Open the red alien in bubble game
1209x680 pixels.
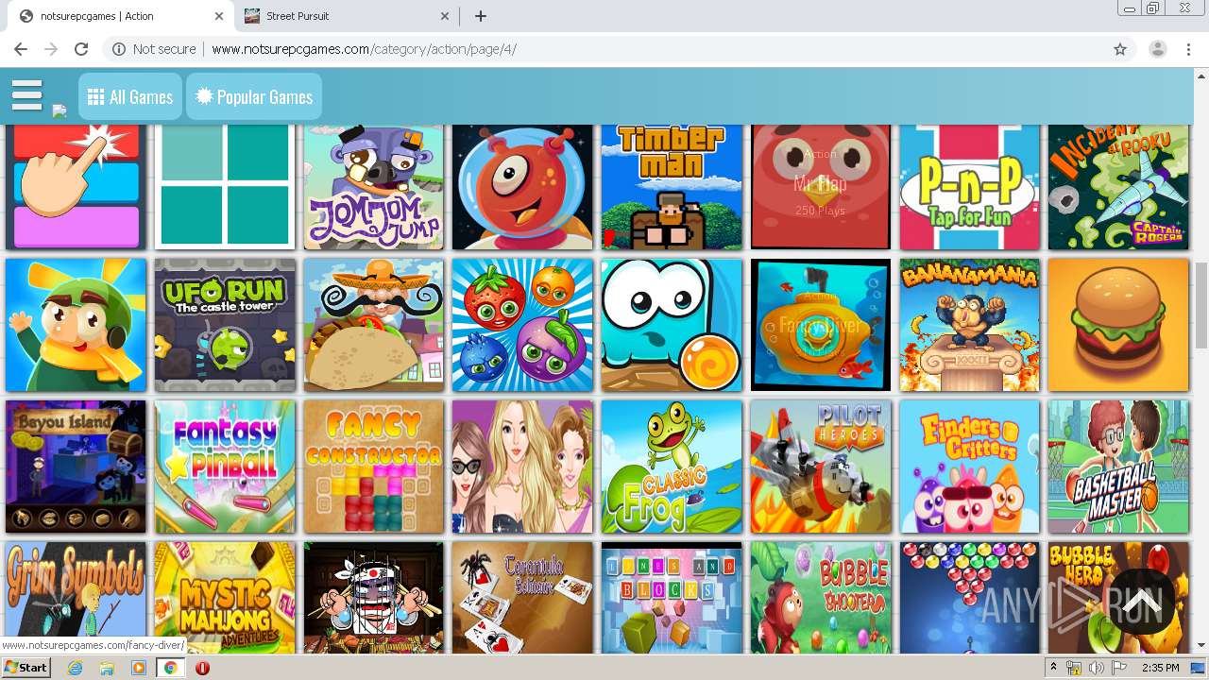click(522, 187)
